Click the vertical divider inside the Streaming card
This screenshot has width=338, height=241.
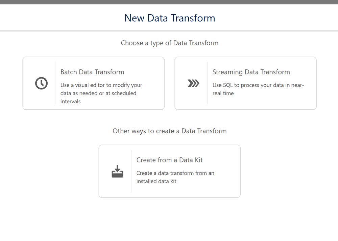207,83
